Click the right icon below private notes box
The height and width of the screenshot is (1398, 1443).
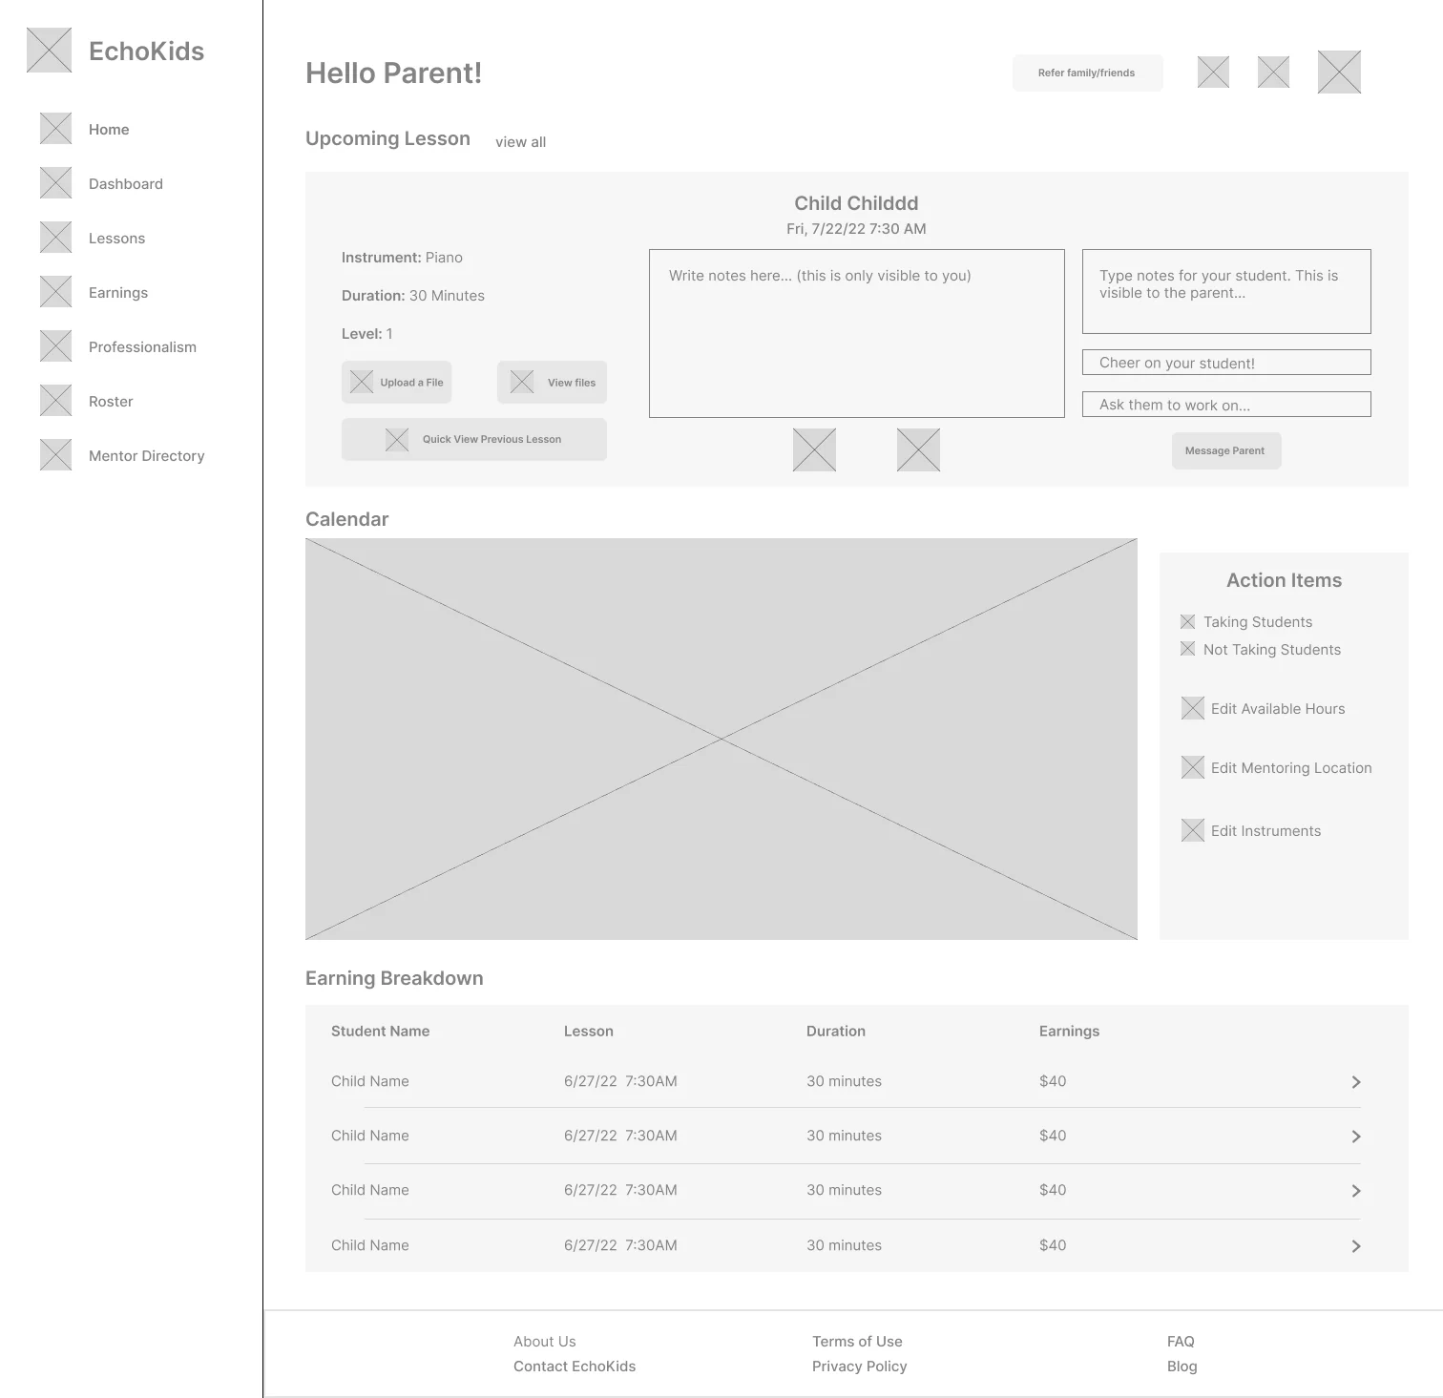point(918,449)
